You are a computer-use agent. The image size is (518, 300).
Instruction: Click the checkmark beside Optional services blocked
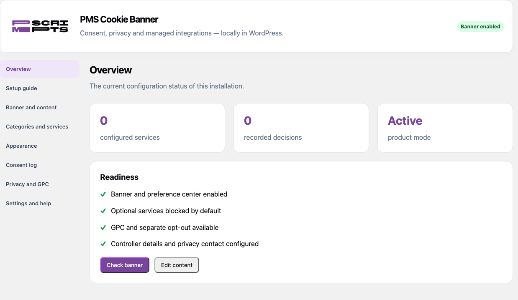103,211
